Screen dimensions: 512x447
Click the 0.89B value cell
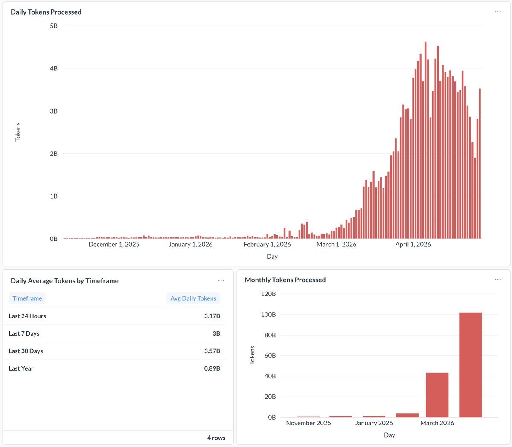[212, 368]
